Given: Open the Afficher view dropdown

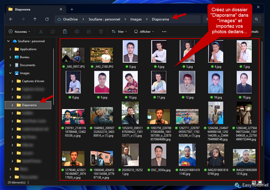Looking at the screenshot, I should pyautogui.click(x=144, y=32).
